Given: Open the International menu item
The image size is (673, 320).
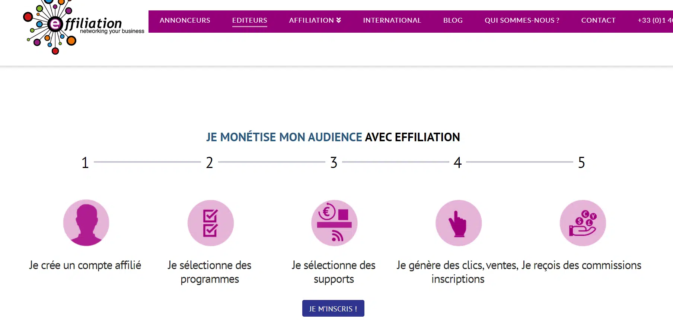Looking at the screenshot, I should [x=392, y=20].
